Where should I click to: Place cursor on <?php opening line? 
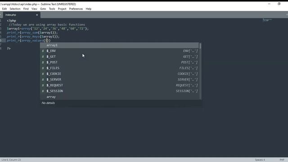pos(11,21)
